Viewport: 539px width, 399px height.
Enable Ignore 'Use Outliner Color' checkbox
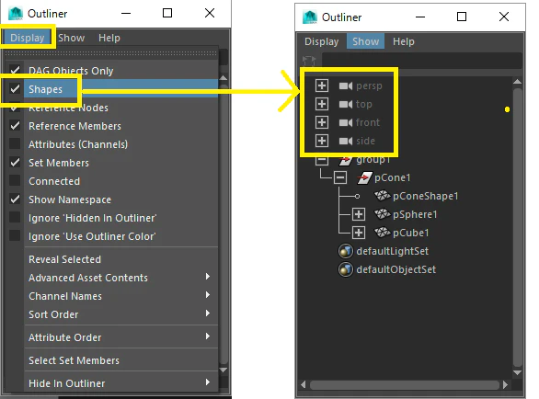(x=15, y=236)
